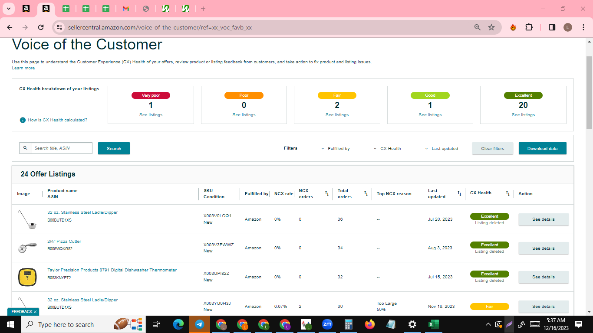The image size is (593, 333).
Task: Click the info icon beside CX Health calculated
Action: (x=23, y=120)
